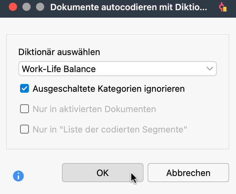Click empty space below the checkboxes in group box

click(x=117, y=142)
